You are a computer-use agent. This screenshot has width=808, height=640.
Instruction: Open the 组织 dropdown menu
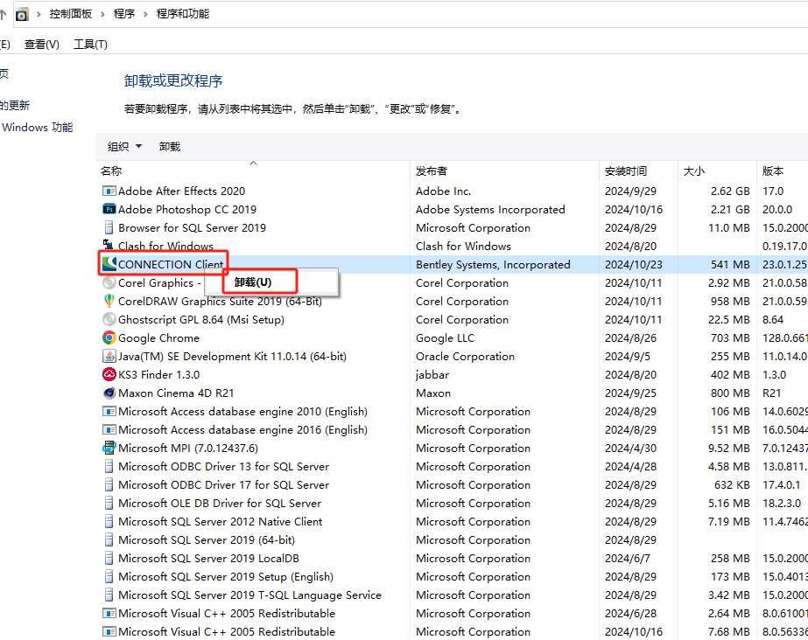pos(124,147)
